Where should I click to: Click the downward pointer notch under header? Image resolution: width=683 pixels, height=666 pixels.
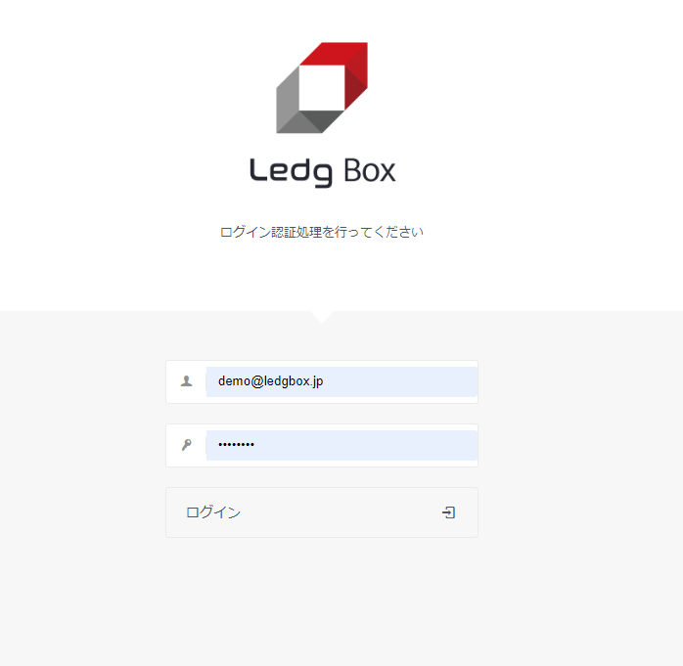coord(322,317)
